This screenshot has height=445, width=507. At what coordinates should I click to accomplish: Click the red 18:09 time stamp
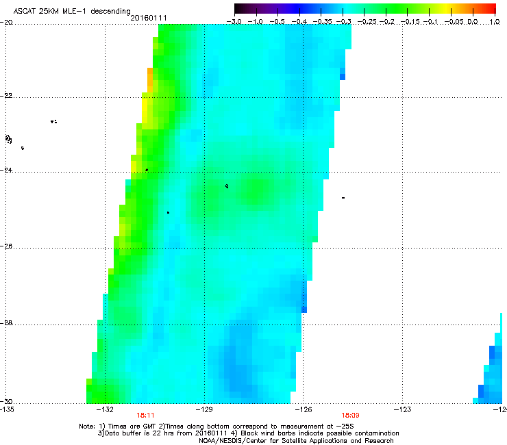click(x=350, y=416)
